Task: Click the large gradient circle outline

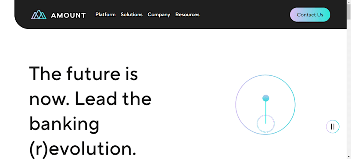Action: point(265,105)
